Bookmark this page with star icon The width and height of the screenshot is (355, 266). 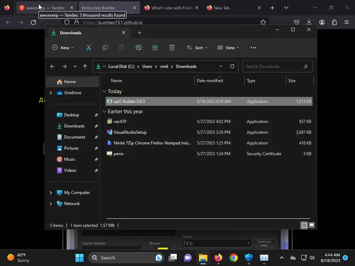click(263, 22)
